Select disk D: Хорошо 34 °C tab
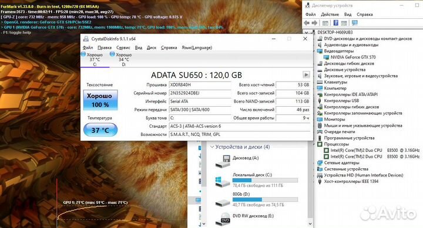 [x=123, y=59]
